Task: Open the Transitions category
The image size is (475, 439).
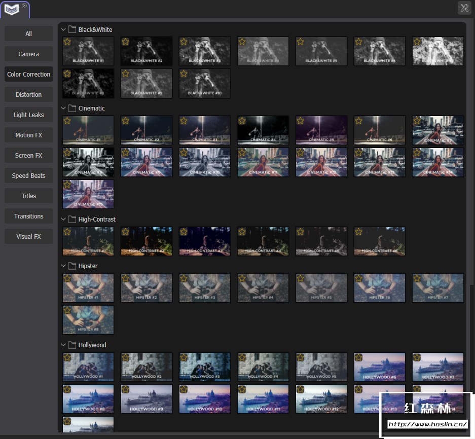Action: click(28, 216)
